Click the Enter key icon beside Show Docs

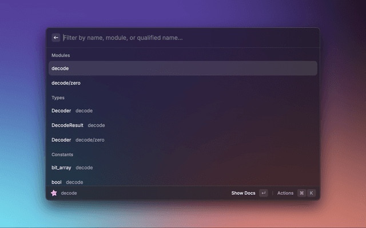(x=263, y=193)
